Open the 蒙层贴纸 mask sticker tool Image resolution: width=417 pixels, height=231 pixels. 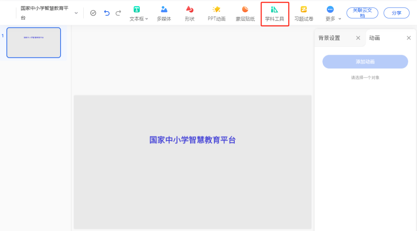[x=245, y=13]
